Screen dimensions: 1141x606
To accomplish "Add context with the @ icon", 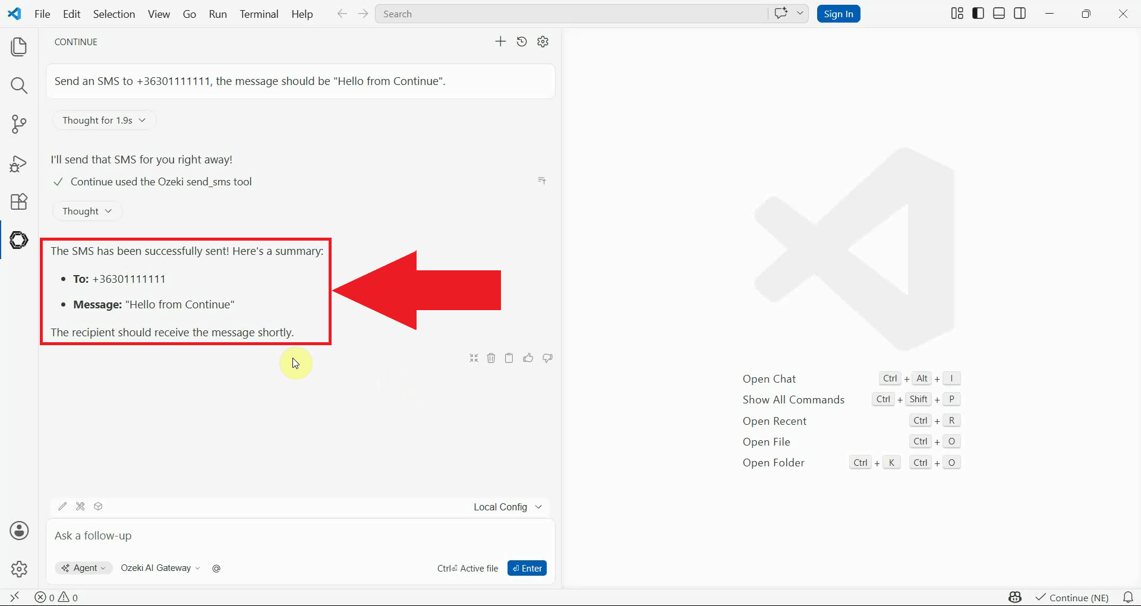I will 216,569.
